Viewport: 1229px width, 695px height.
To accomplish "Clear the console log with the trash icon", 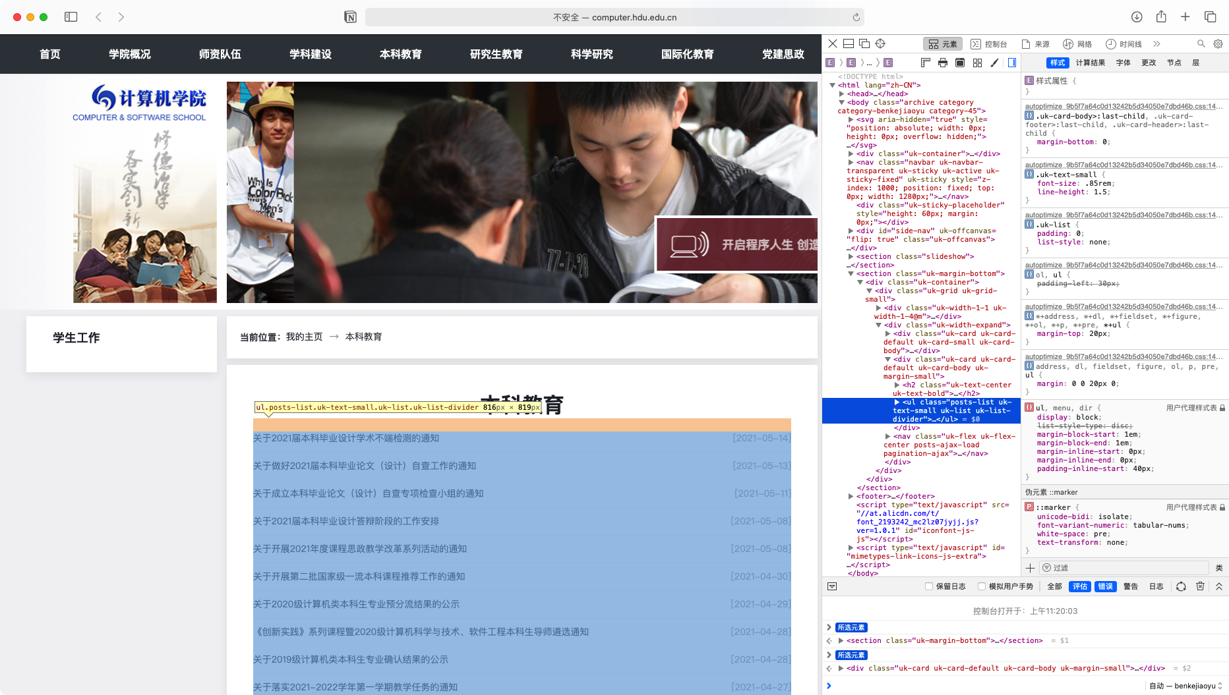I will point(1200,586).
